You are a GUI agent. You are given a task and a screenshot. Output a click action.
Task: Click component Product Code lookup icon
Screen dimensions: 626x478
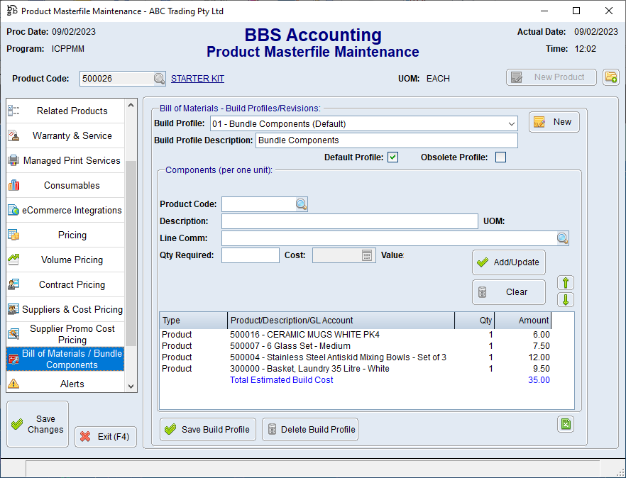click(x=301, y=204)
